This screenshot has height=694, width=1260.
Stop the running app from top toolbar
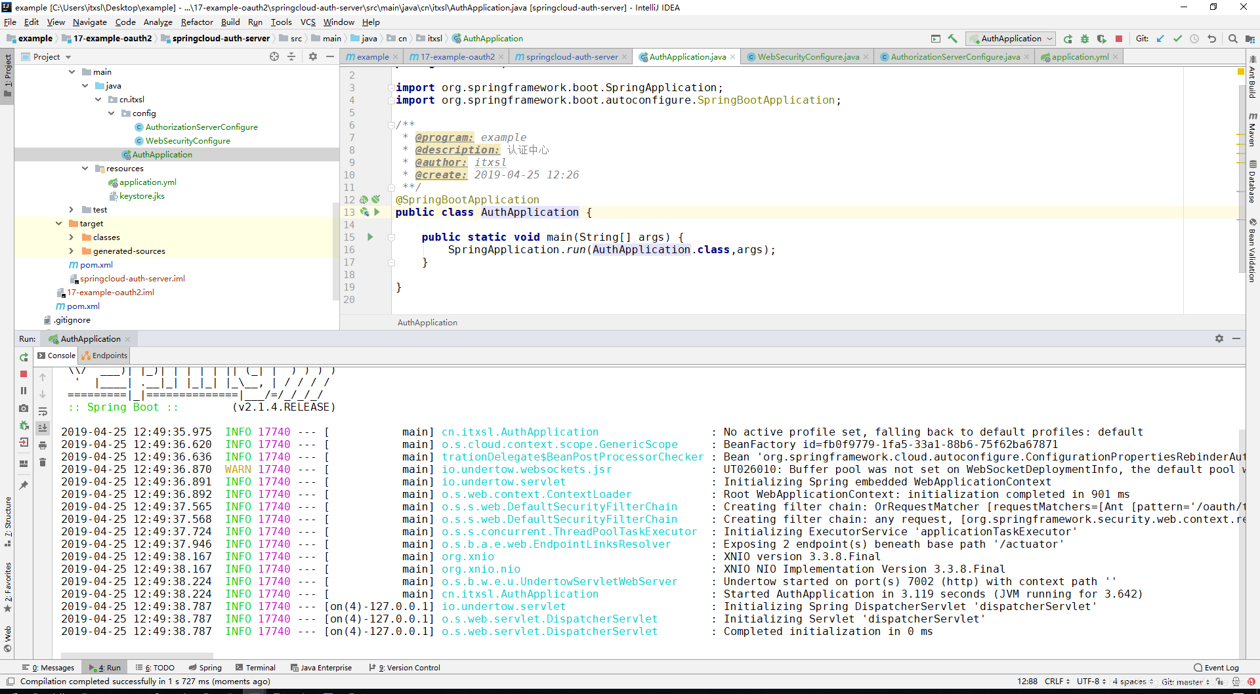pos(1119,39)
